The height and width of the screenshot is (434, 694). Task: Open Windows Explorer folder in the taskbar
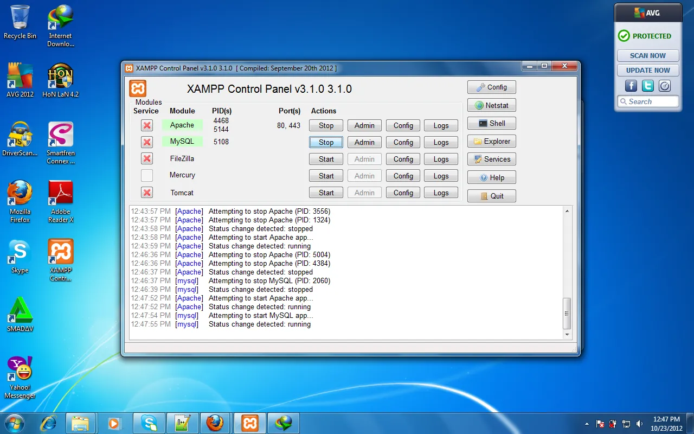click(80, 423)
